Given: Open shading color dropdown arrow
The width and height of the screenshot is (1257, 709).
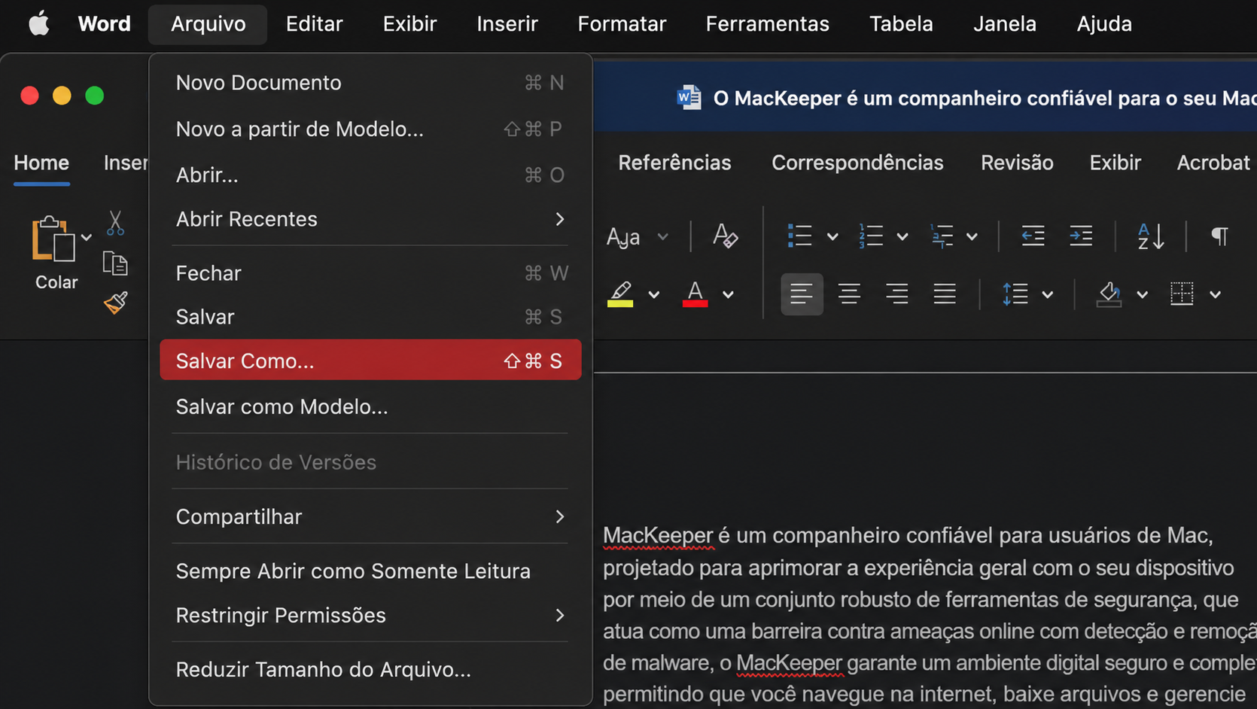Looking at the screenshot, I should point(1143,295).
